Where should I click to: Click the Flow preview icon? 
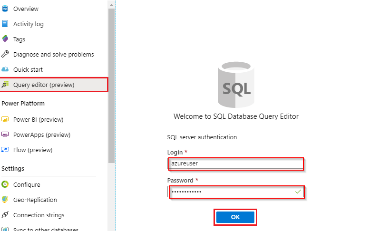coord(5,150)
